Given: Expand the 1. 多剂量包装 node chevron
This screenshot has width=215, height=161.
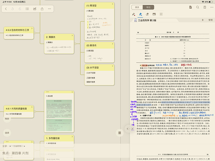Looking at the screenshot, I should (72, 137).
